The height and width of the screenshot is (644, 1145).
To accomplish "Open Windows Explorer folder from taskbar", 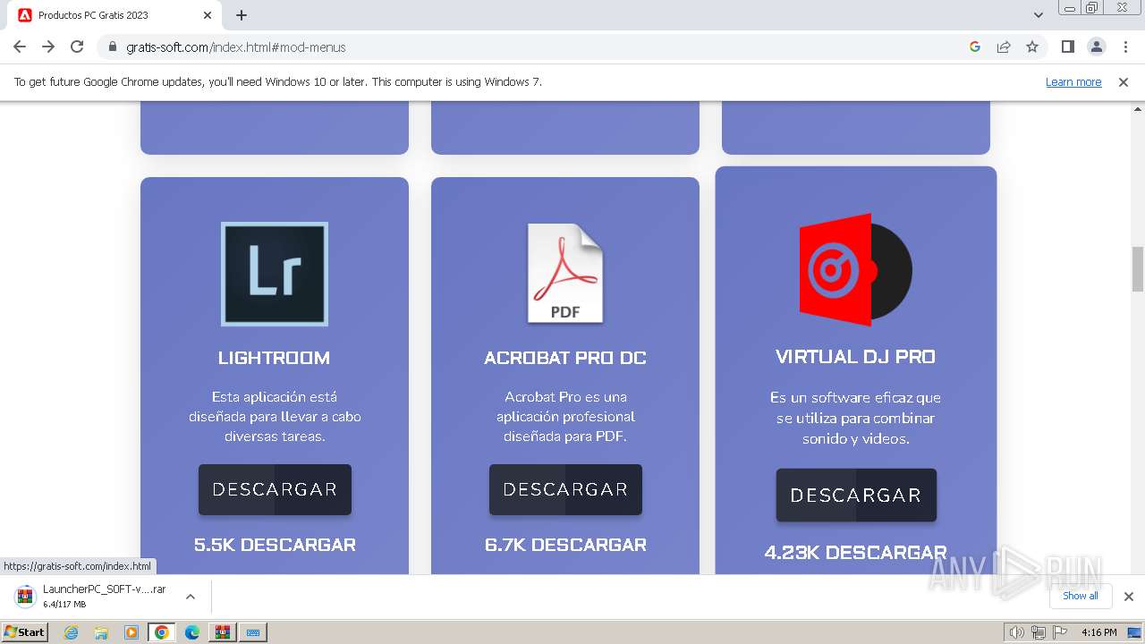I will pyautogui.click(x=101, y=632).
